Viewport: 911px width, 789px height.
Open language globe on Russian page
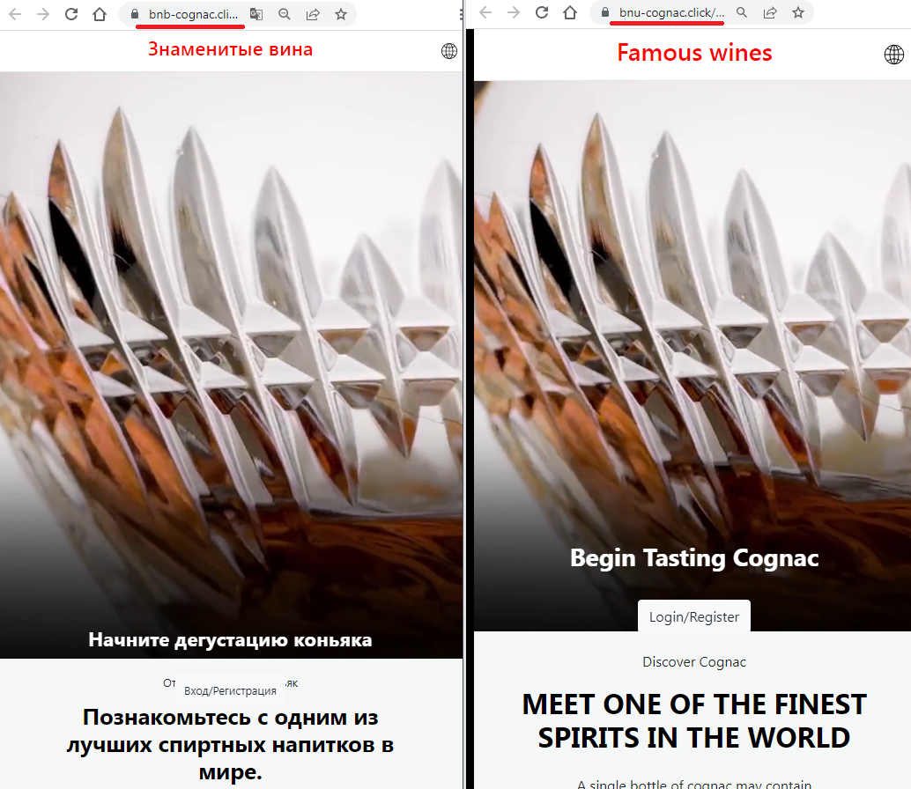449,51
